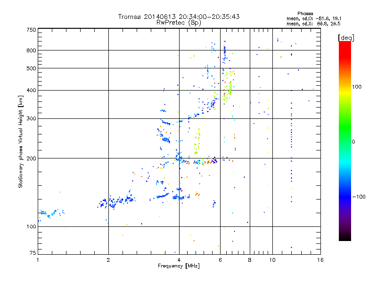Click the plot title 'Tromsø 20140613 20:34:00-20:35:43'
This screenshot has width=377, height=283.
click(x=179, y=17)
